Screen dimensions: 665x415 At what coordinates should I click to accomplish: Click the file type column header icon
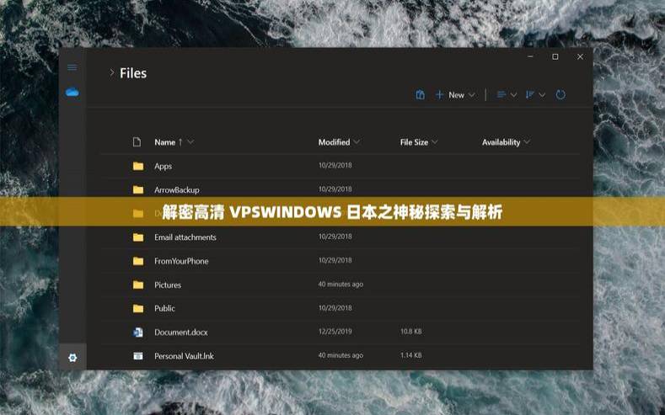click(x=137, y=142)
